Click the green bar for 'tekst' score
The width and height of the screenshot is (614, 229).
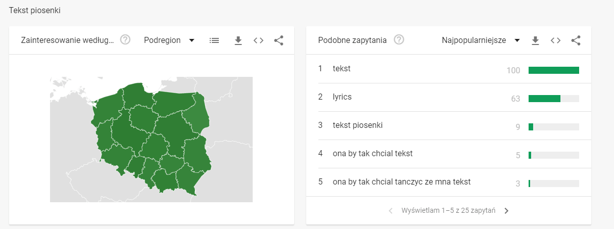553,70
